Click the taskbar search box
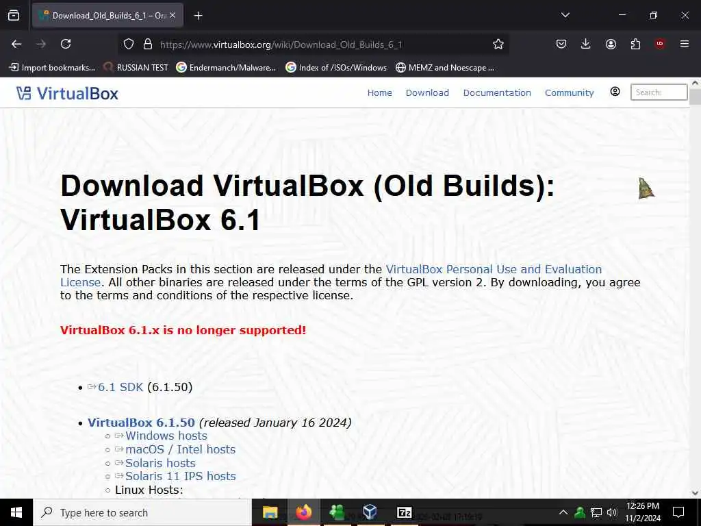The image size is (701, 526). coord(142,512)
